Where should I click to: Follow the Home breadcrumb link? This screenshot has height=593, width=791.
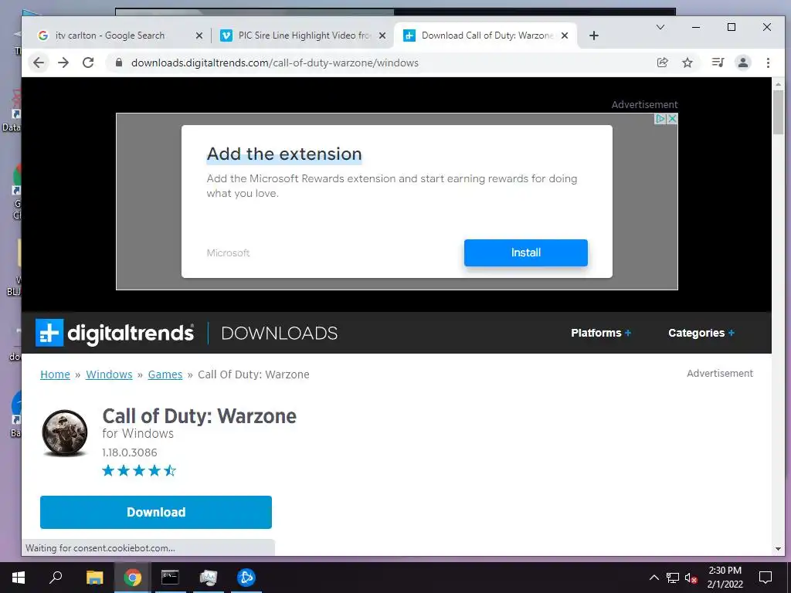pyautogui.click(x=55, y=374)
